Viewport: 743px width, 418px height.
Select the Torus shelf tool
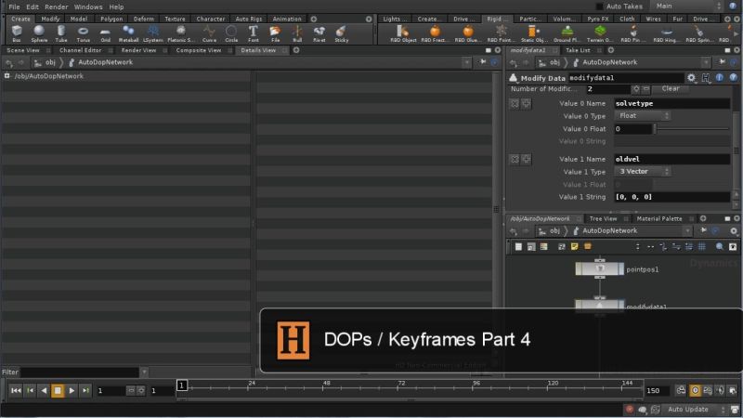click(83, 33)
